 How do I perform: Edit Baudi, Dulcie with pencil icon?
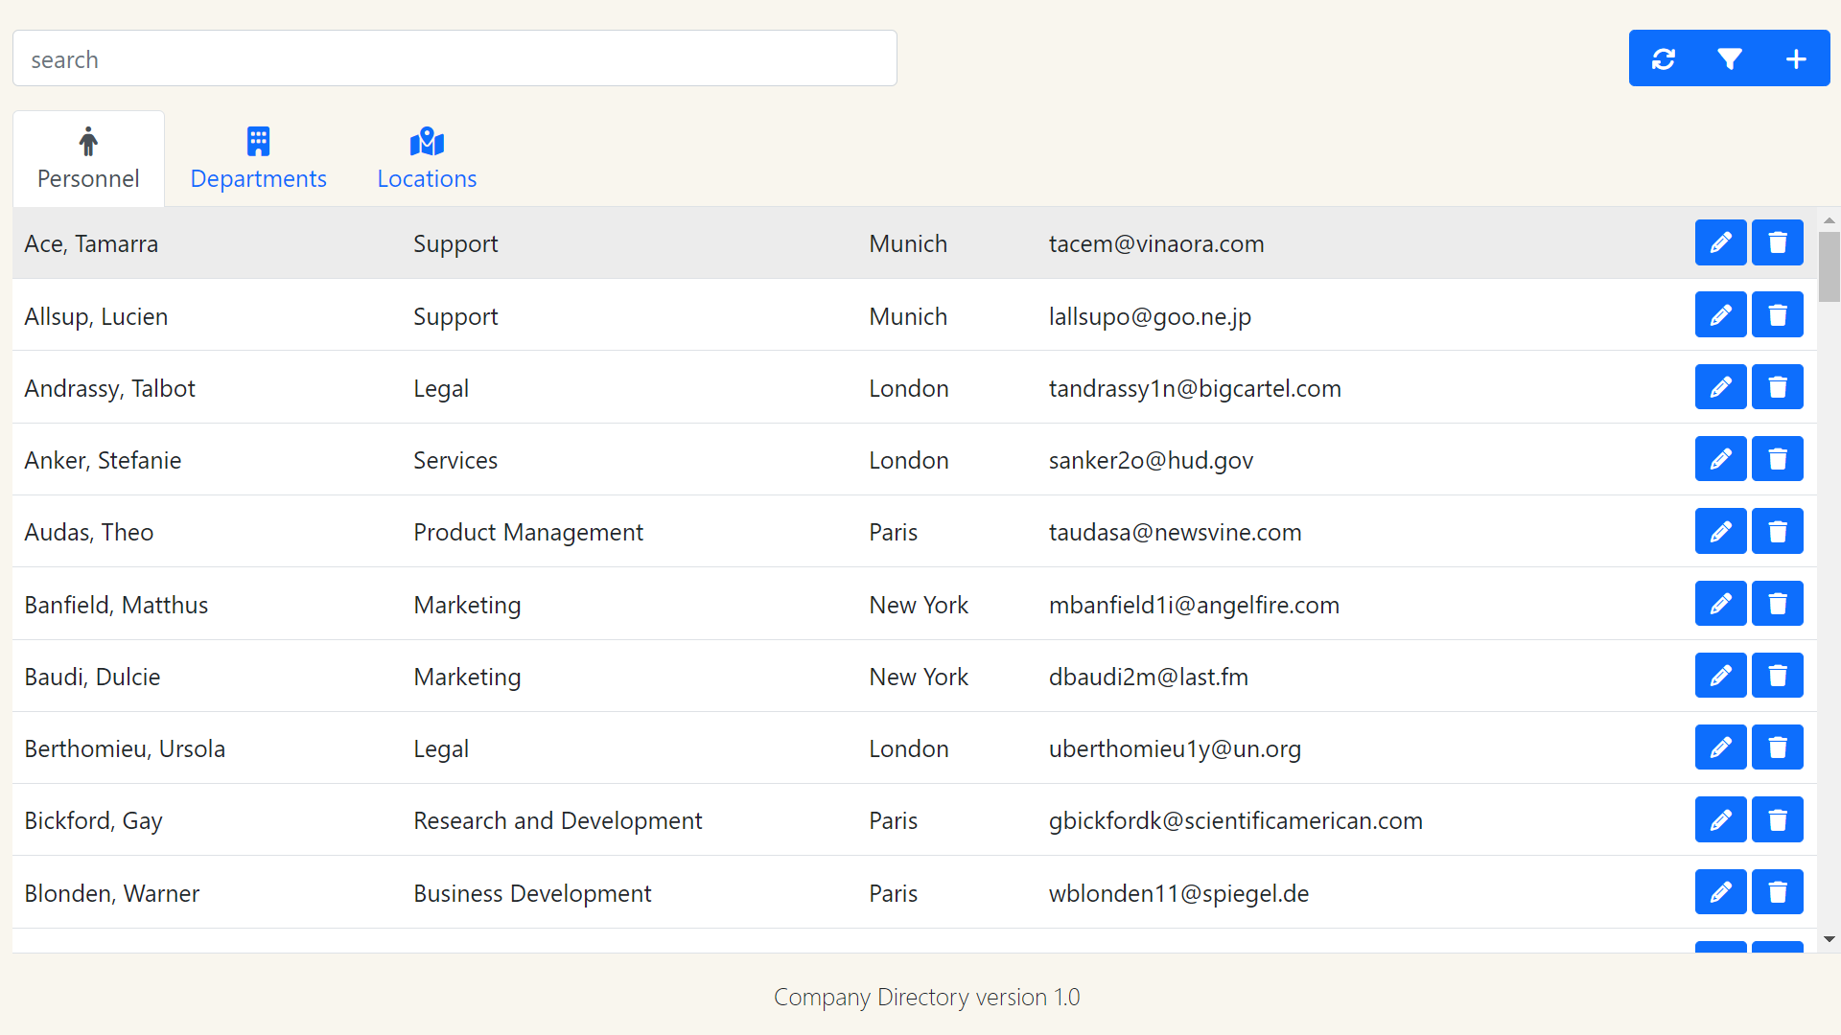pos(1720,676)
